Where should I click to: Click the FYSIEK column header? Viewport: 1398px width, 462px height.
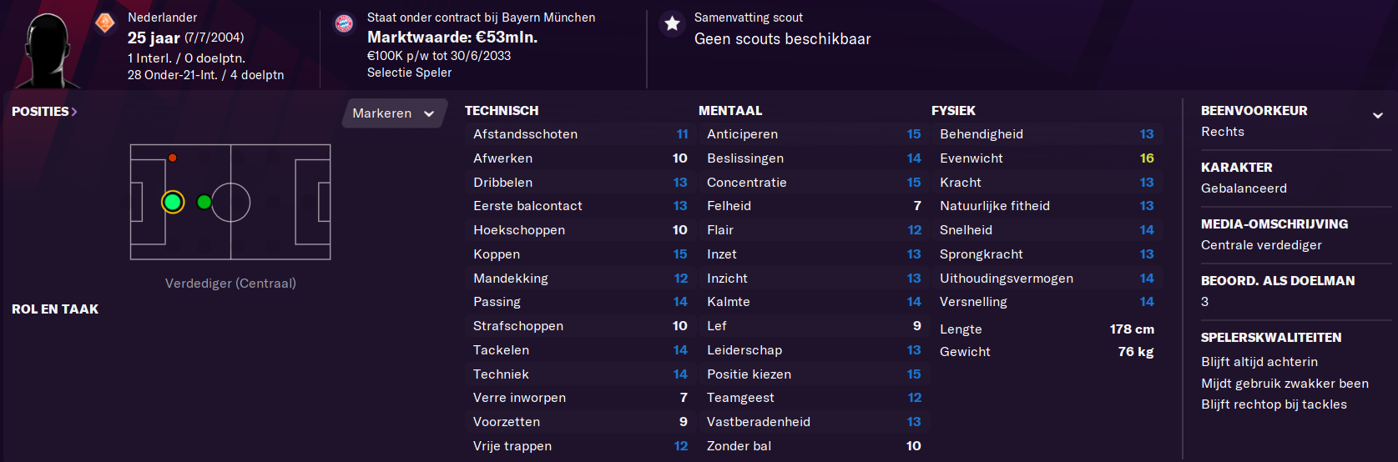(x=953, y=111)
